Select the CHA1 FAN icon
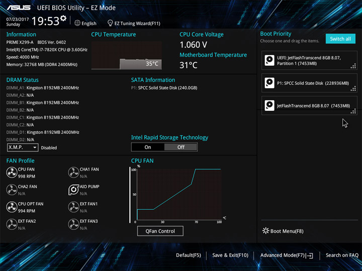The width and height of the screenshot is (362, 271). (73, 172)
